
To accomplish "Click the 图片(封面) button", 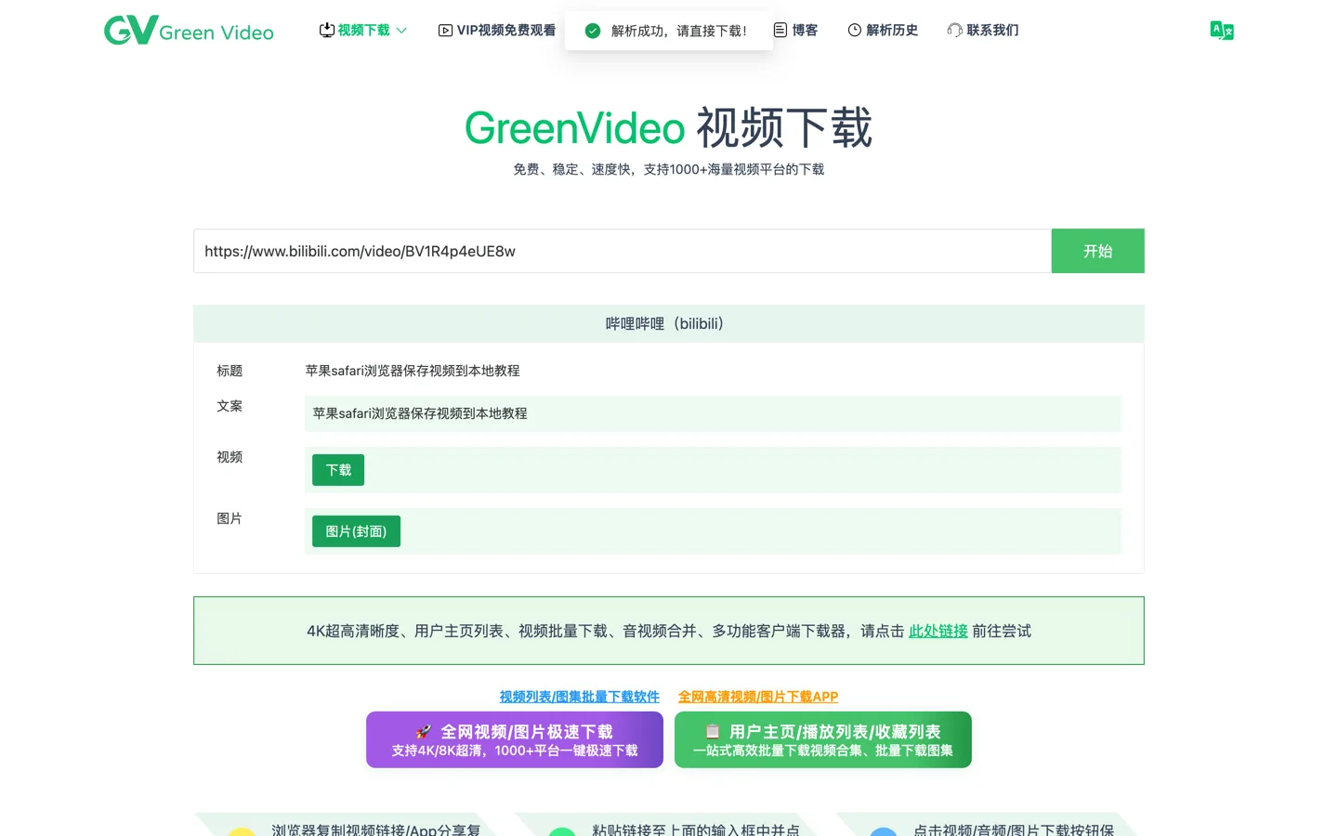I will 356,531.
